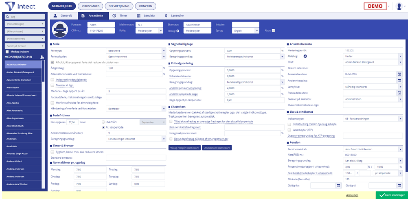Select the KONCERN top menu
Screen dimensions: 409x200
pos(146,6)
